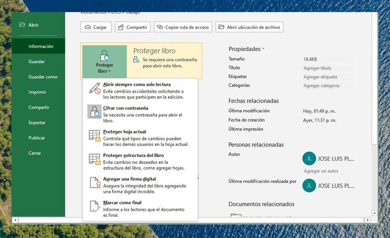
Task: Click Agregar un autor field
Action: (x=321, y=171)
